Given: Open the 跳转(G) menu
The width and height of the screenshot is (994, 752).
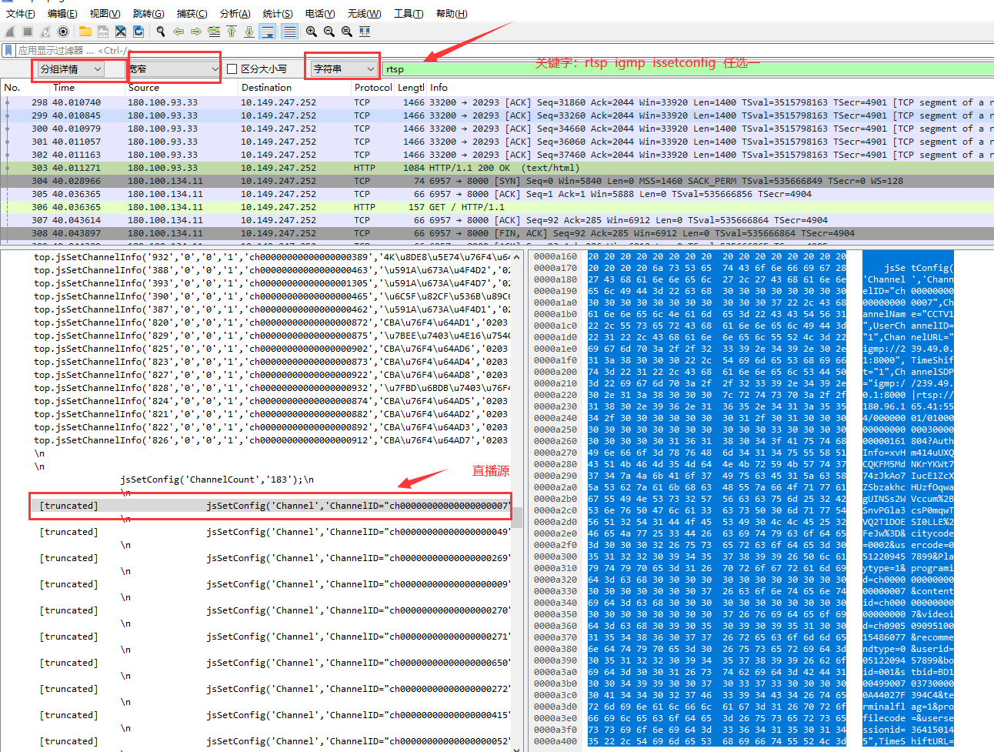Looking at the screenshot, I should 148,13.
